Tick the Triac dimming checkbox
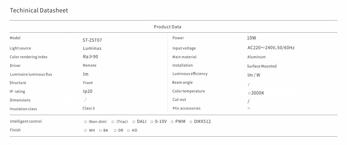This screenshot has height=145, width=347. (113, 122)
